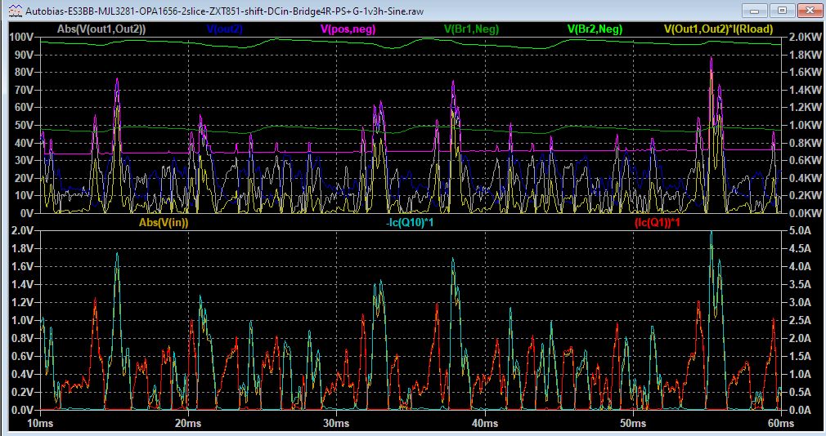Close the waveform .raw window

810,11
